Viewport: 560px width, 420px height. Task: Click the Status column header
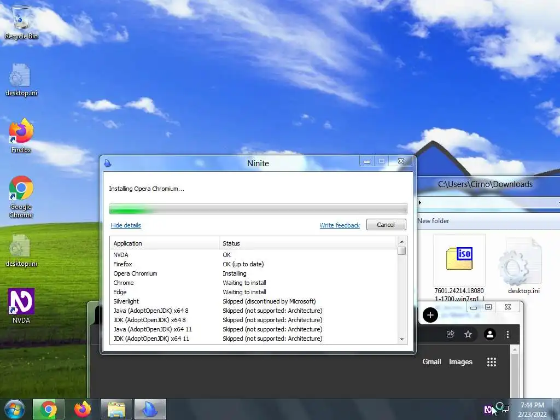(308, 243)
